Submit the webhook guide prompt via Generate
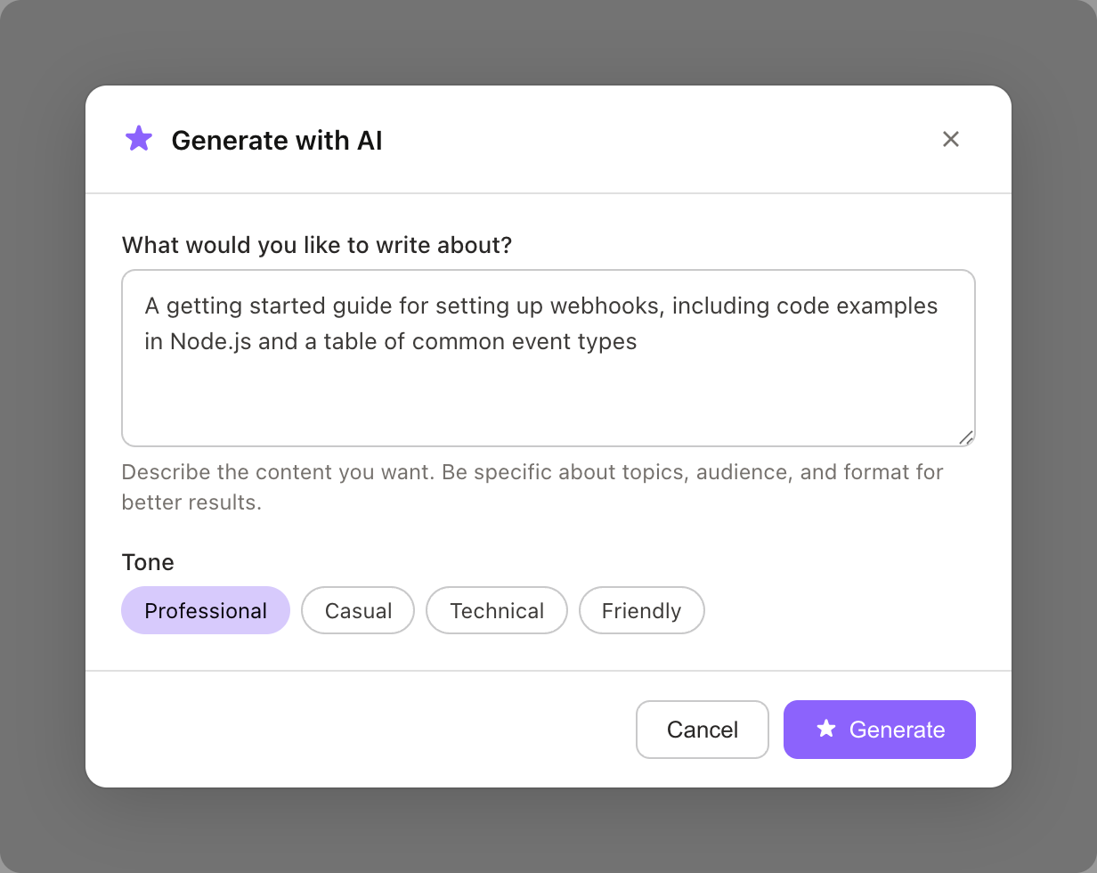Image resolution: width=1097 pixels, height=873 pixels. pos(879,729)
